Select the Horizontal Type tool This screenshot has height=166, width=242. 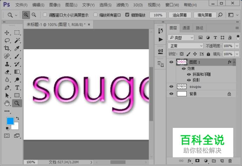17,88
